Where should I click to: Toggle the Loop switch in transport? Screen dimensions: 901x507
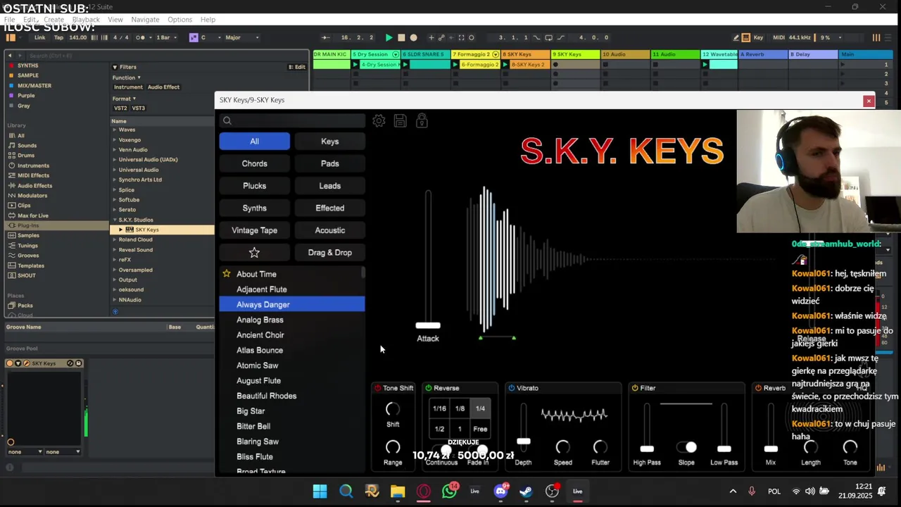[548, 37]
